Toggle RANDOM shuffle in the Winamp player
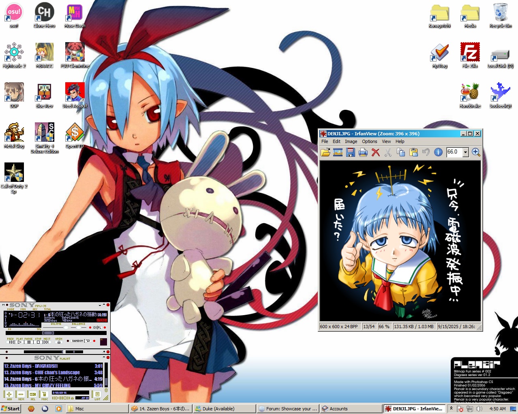This screenshot has width=518, height=414. tap(78, 341)
